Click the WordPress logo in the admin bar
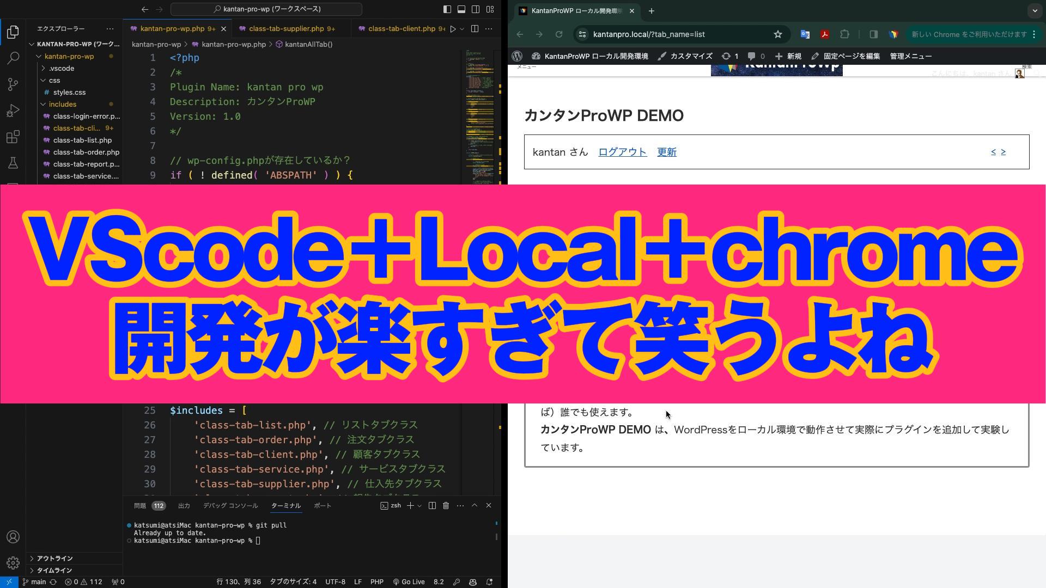Viewport: 1046px width, 588px height. coord(517,56)
